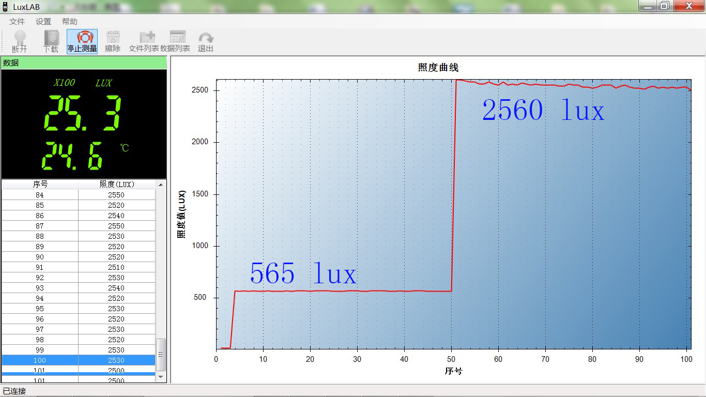Click the 数据 panel header

coord(84,63)
